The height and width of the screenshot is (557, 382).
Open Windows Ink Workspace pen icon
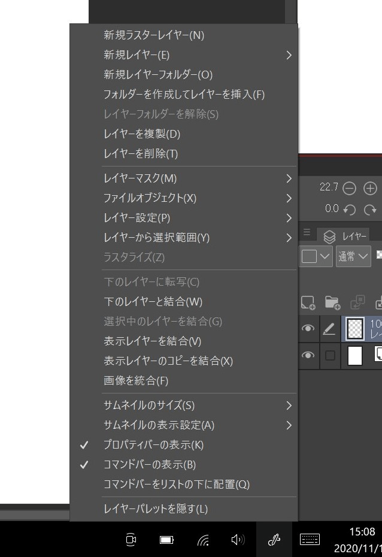coord(274,539)
